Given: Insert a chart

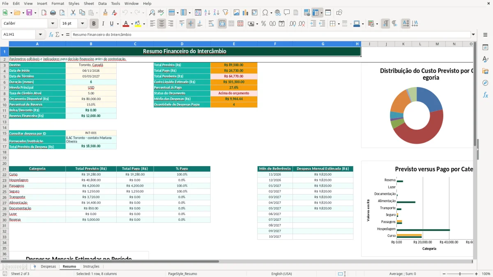Looking at the screenshot, I should (246, 13).
